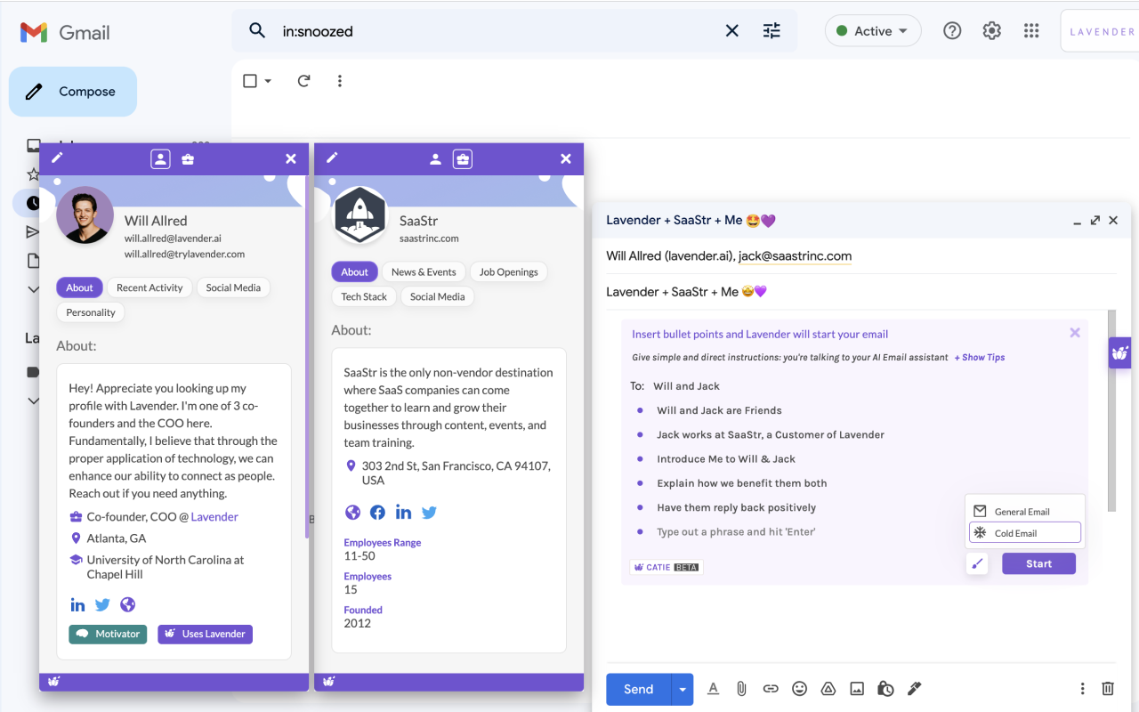Open the Lavender side tab on compose window
Screen dimensions: 1139x712
point(1119,353)
